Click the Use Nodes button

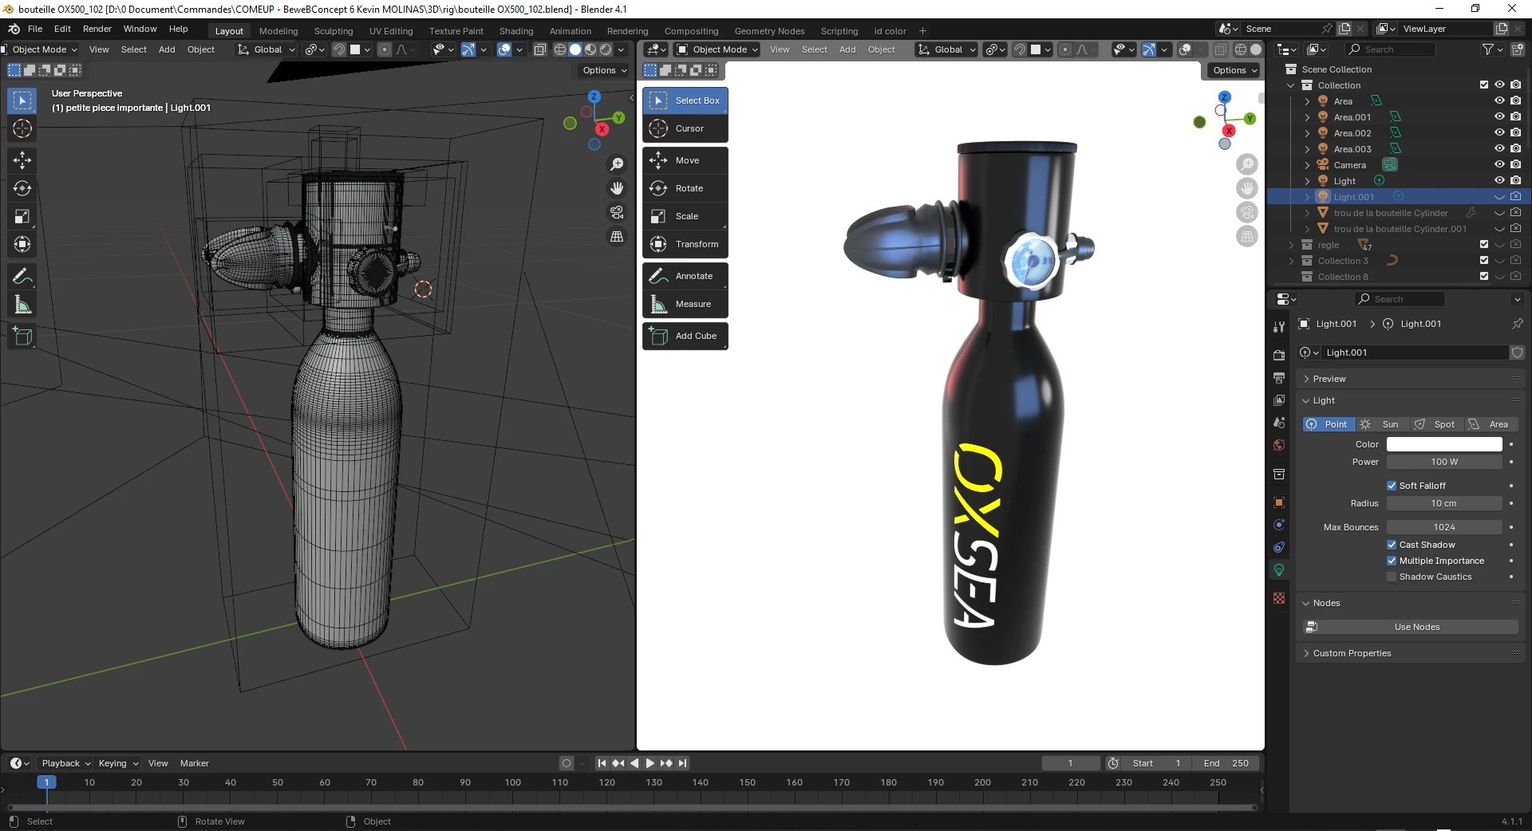pos(1416,627)
